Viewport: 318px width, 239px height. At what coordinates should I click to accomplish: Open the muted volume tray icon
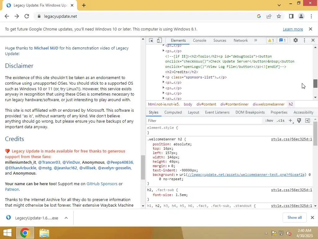click(289, 233)
